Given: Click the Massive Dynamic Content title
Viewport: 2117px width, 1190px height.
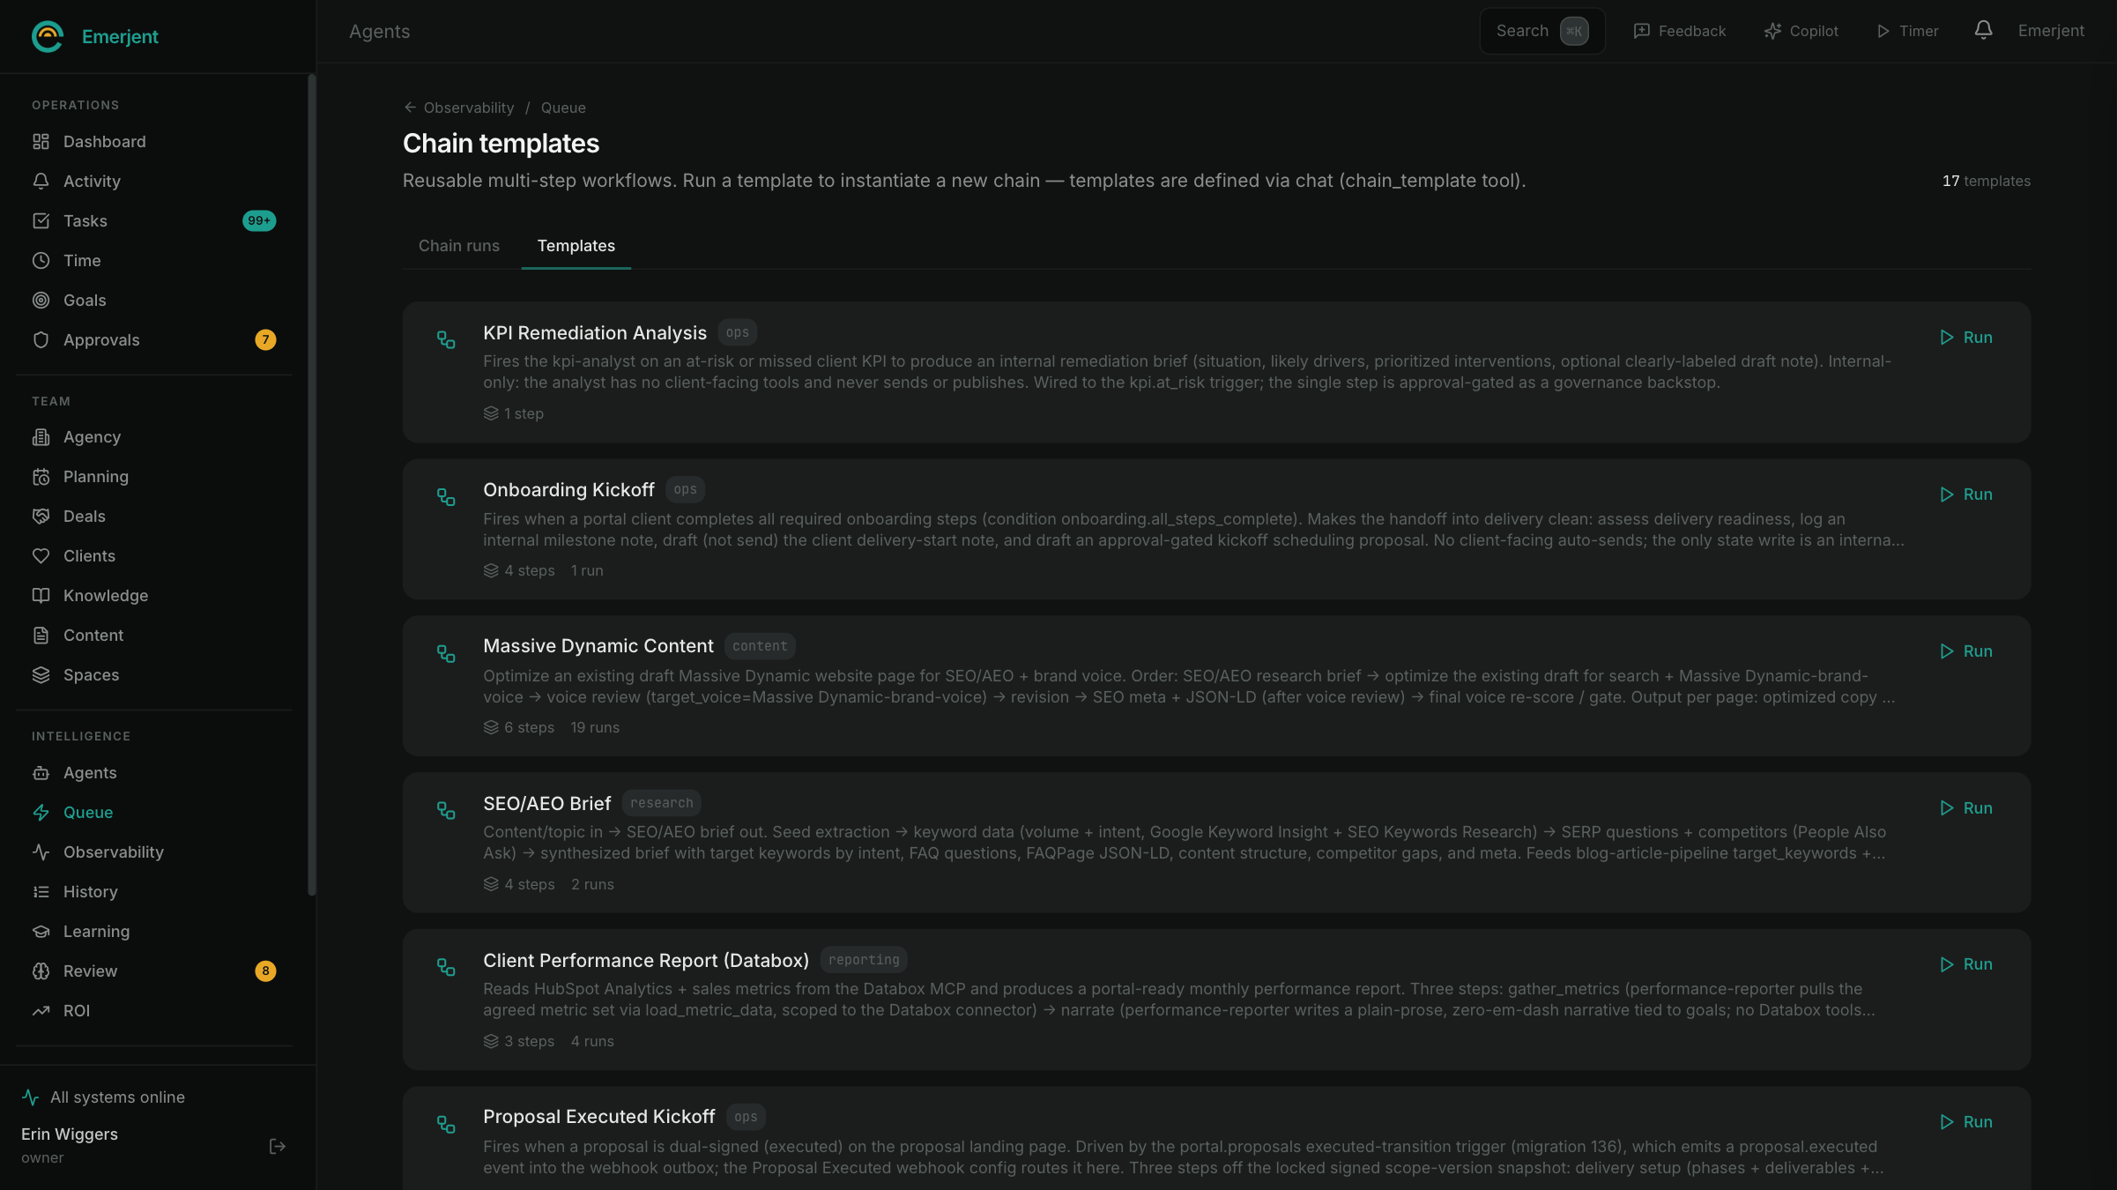Looking at the screenshot, I should 598,646.
